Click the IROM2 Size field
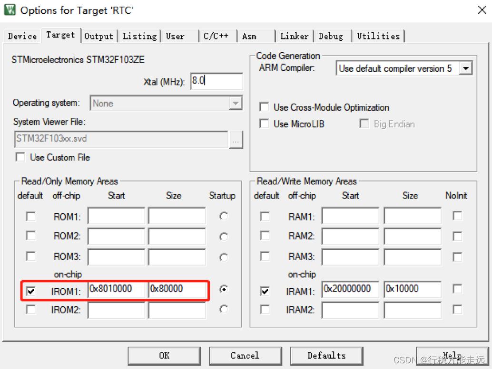The image size is (492, 369). [177, 311]
